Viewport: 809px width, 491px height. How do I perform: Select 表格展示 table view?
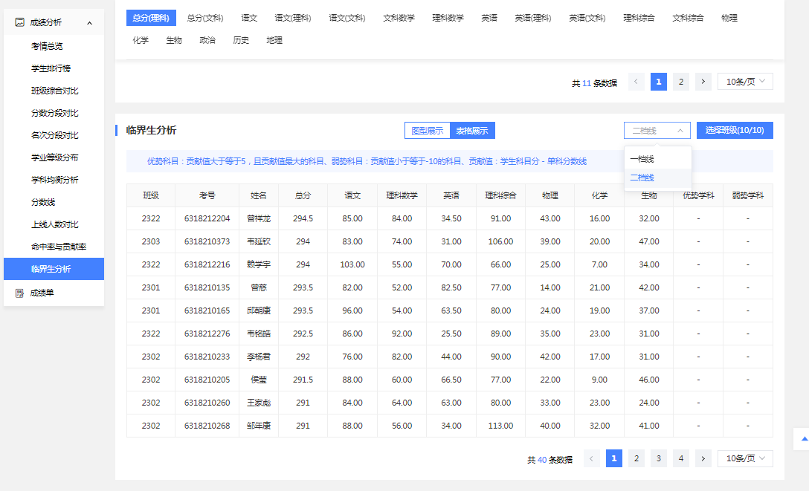pos(472,131)
